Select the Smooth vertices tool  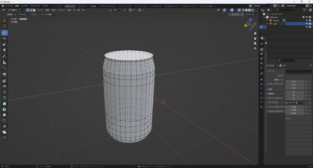pos(4,115)
